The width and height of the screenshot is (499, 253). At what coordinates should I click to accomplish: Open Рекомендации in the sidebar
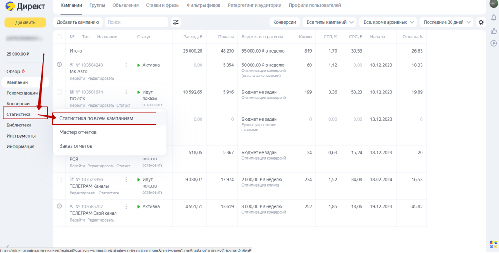[22, 93]
